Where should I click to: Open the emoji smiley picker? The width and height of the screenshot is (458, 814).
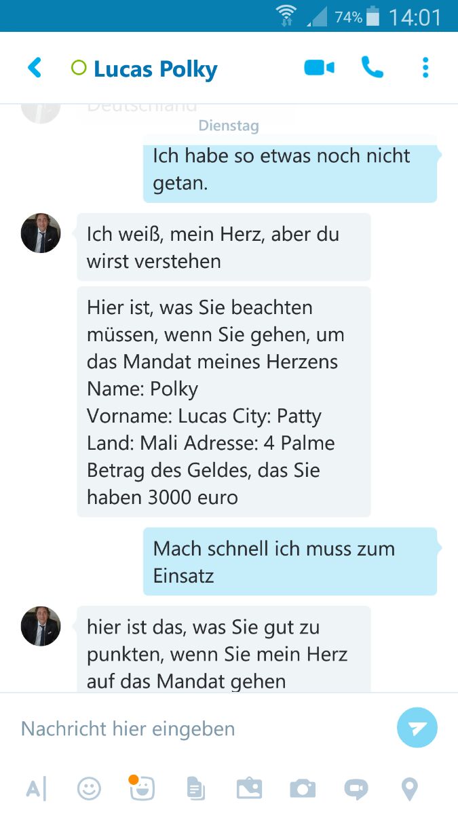[x=89, y=788]
